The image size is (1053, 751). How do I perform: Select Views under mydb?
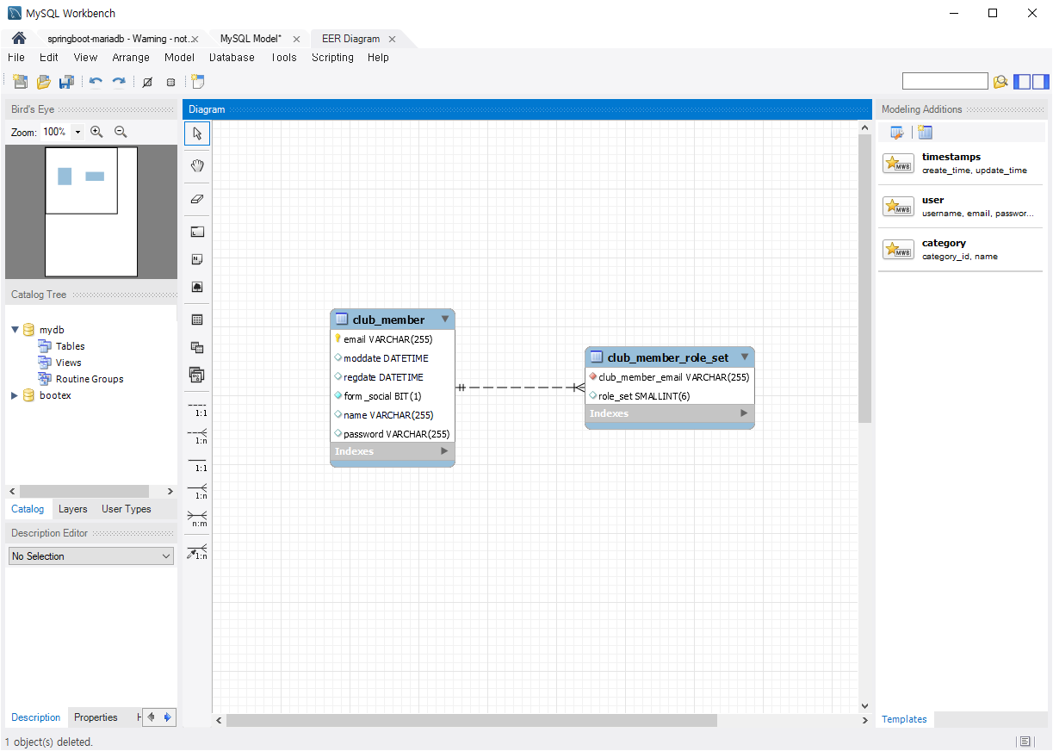pos(68,363)
